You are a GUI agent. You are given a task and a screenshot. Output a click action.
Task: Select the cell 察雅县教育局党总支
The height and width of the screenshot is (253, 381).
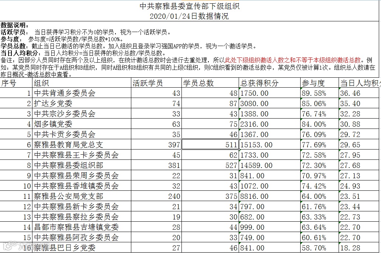coord(82,145)
